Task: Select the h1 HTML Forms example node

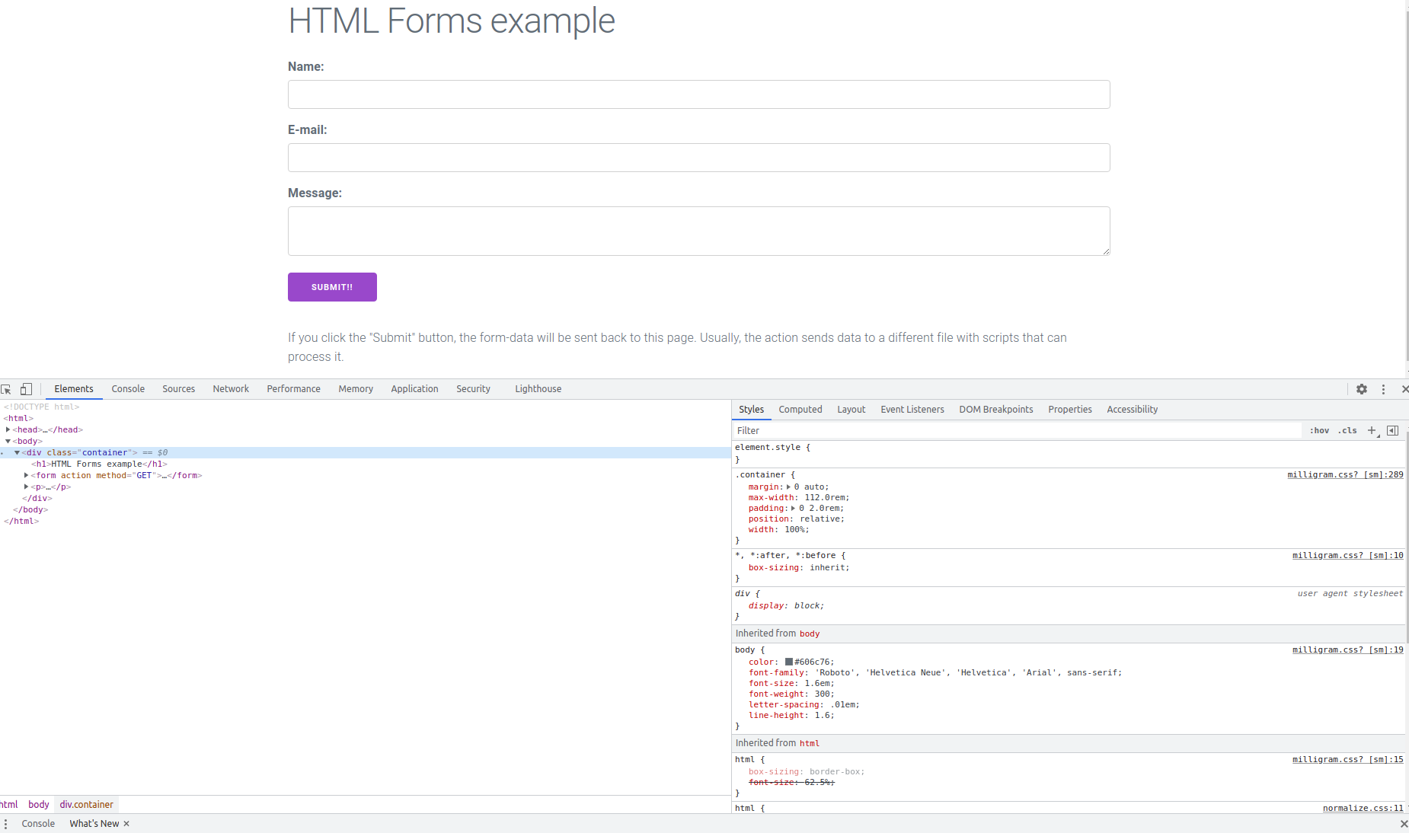Action: click(x=99, y=464)
